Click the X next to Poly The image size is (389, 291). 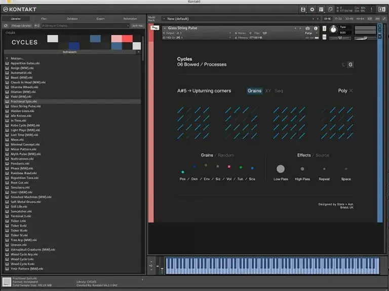tap(351, 91)
